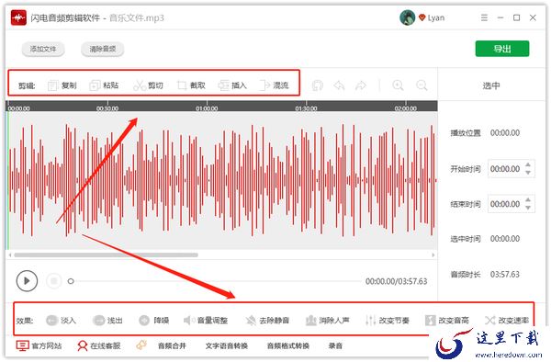551x362 pixels.
Task: Increase end time (结束时间) with up arrow
Action: [528, 200]
